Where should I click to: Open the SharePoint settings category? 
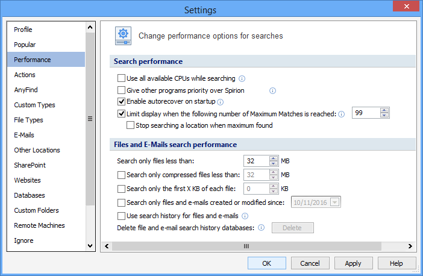[30, 165]
